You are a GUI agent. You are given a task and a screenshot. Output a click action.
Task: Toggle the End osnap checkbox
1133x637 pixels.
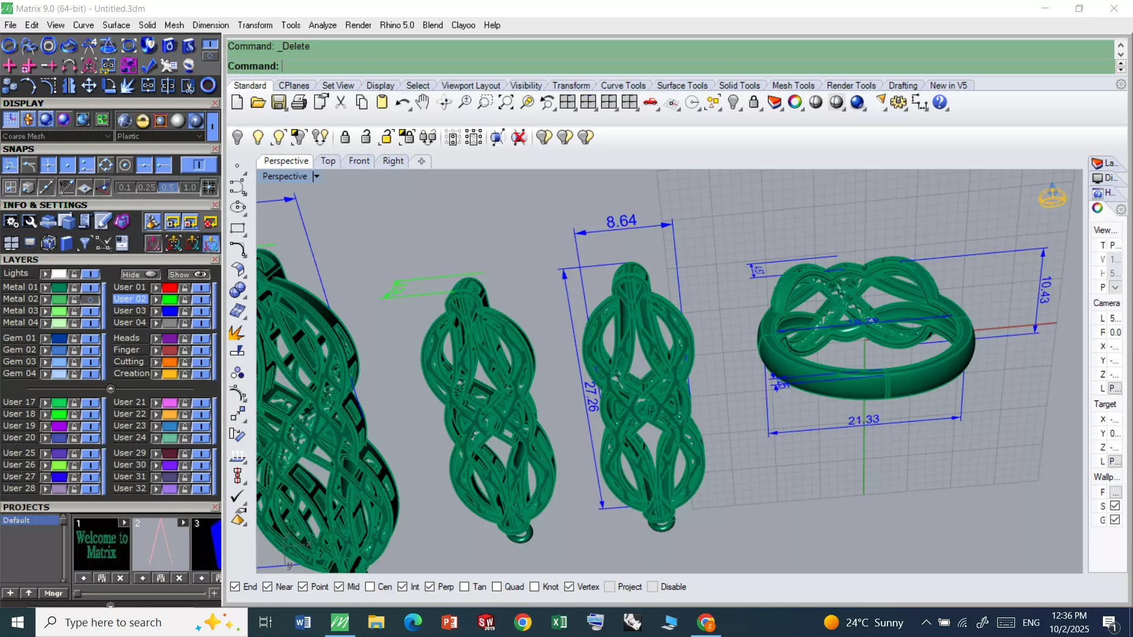point(235,587)
